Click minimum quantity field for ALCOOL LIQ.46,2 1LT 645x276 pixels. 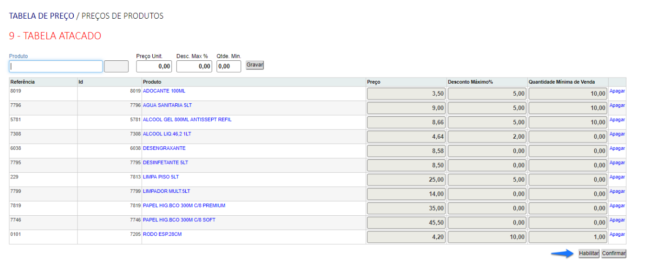(x=568, y=137)
